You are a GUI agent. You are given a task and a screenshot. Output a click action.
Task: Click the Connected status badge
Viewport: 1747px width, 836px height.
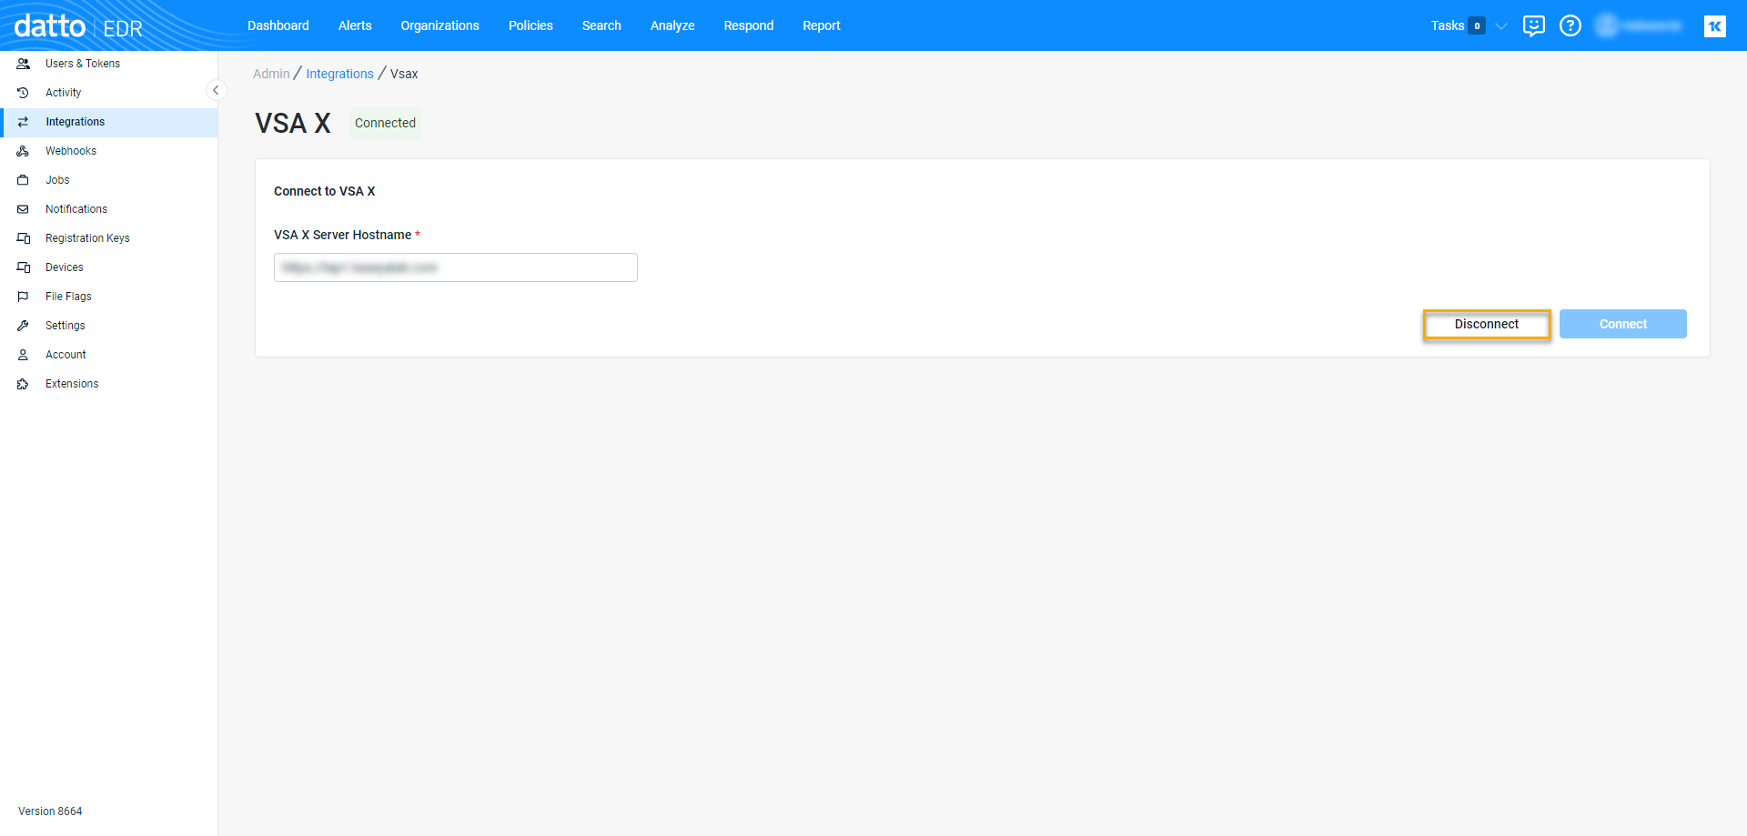tap(385, 123)
